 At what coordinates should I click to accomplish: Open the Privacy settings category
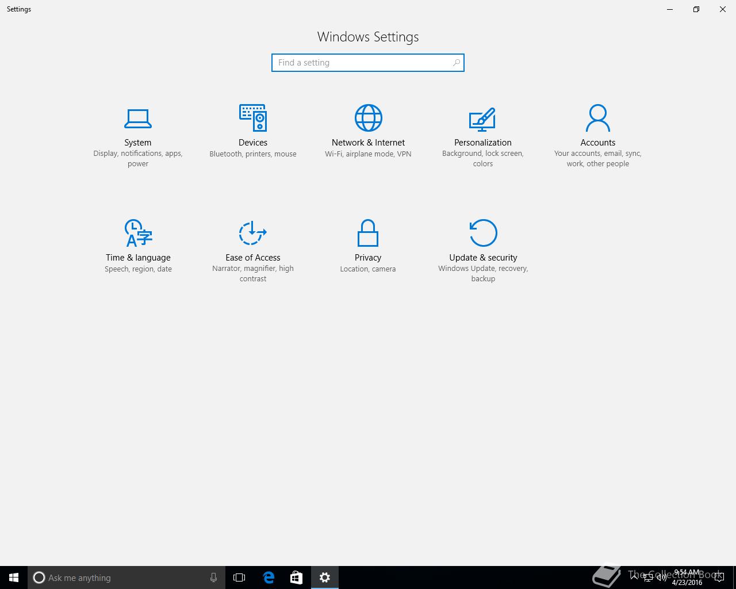pyautogui.click(x=368, y=247)
